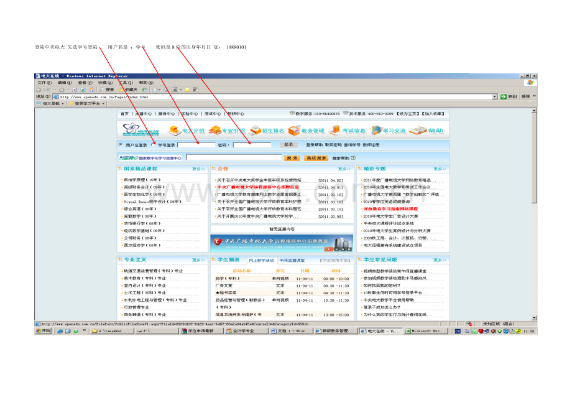Expand the 链接 links toolbar chevron
The image size is (572, 405).
tap(534, 96)
